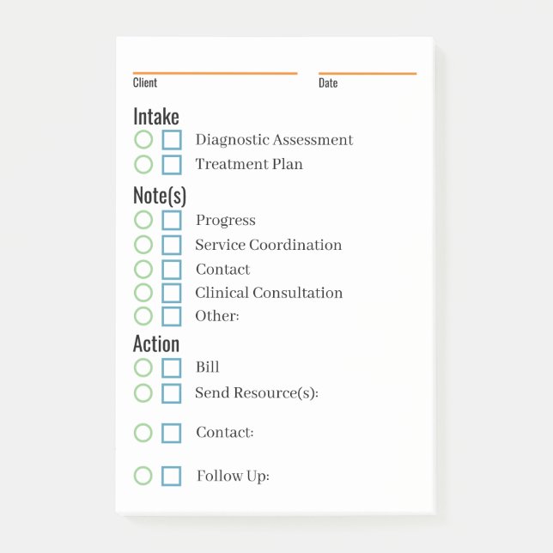Check the Send Resource(s) square box
Screen dimensions: 553x553
(x=172, y=393)
